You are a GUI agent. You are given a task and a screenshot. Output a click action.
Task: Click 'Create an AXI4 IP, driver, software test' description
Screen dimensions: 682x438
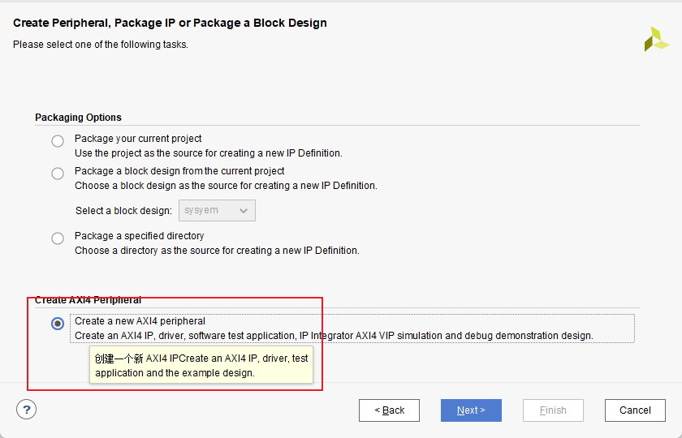coord(334,336)
